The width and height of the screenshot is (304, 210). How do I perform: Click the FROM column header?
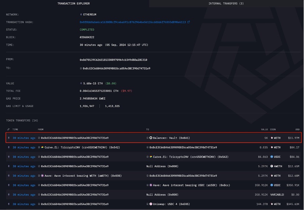[x=40, y=130]
